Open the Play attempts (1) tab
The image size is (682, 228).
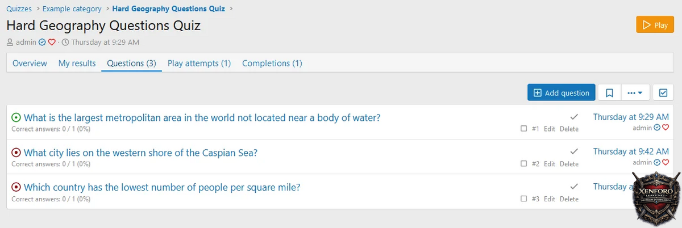tap(199, 63)
